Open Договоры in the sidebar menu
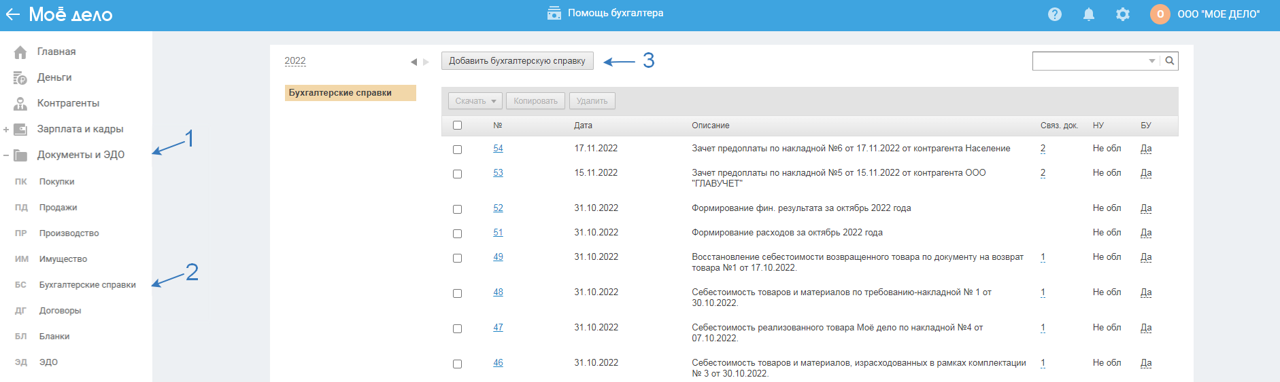The image size is (1280, 382). (60, 311)
